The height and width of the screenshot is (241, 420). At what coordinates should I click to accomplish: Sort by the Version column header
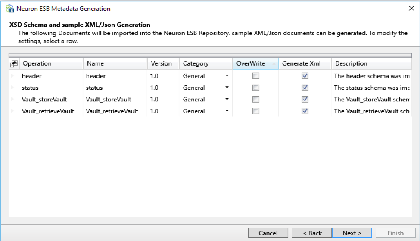click(x=163, y=64)
